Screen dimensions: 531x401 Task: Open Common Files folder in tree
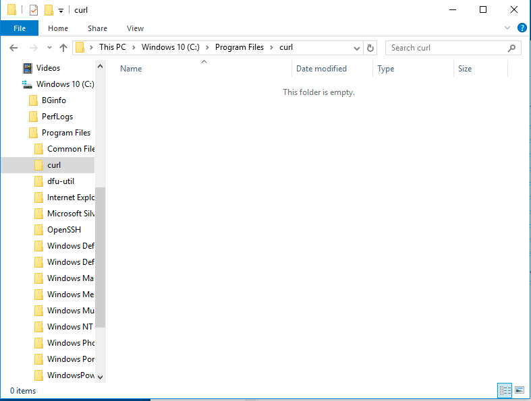[71, 149]
